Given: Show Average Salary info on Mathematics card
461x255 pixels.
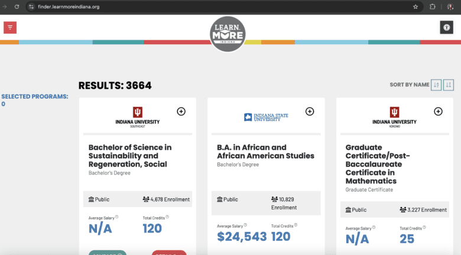Looking at the screenshot, I should 374,227.
